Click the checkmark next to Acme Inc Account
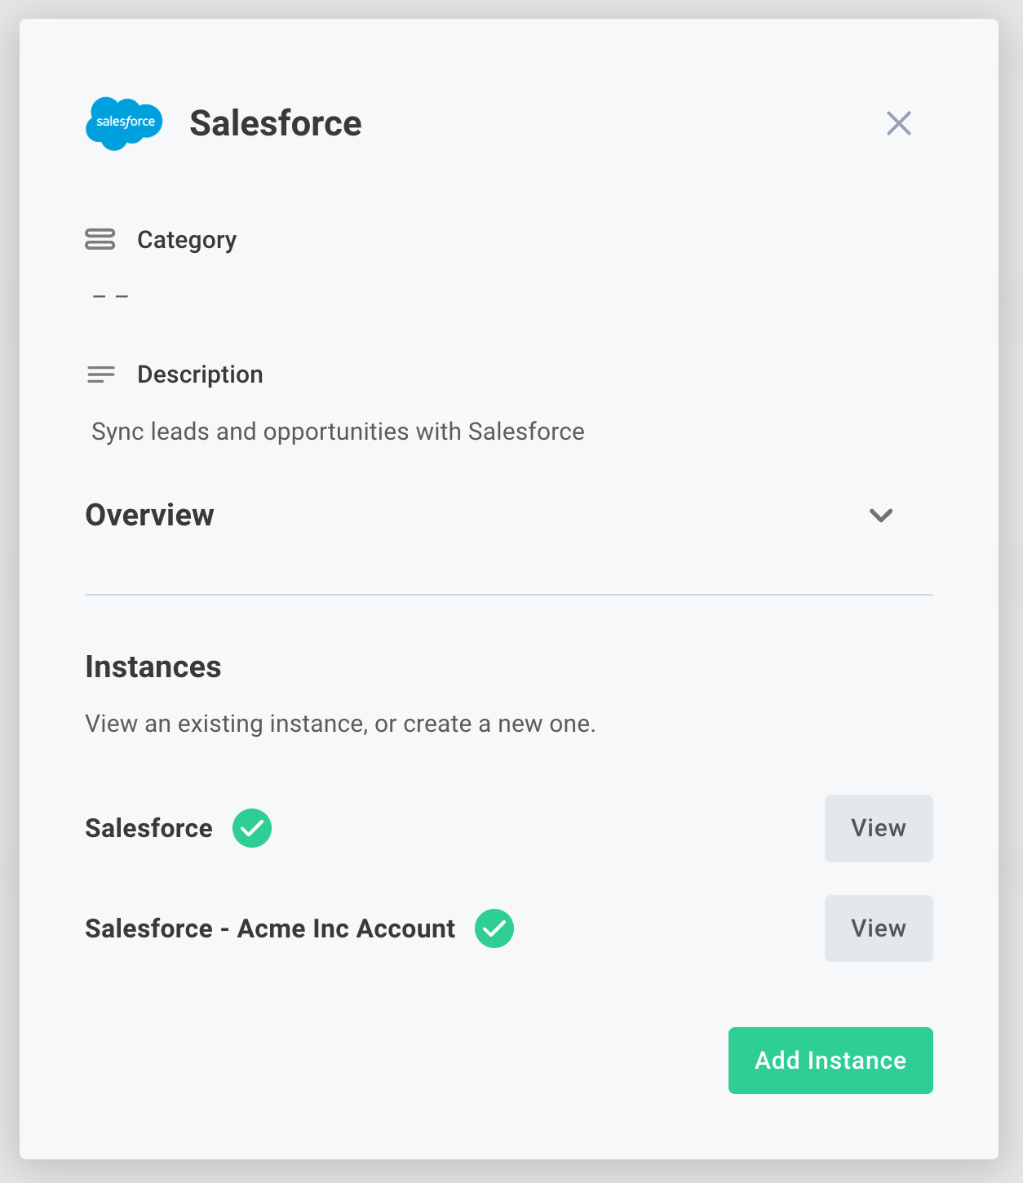Screen dimensions: 1023x1183 pos(494,928)
